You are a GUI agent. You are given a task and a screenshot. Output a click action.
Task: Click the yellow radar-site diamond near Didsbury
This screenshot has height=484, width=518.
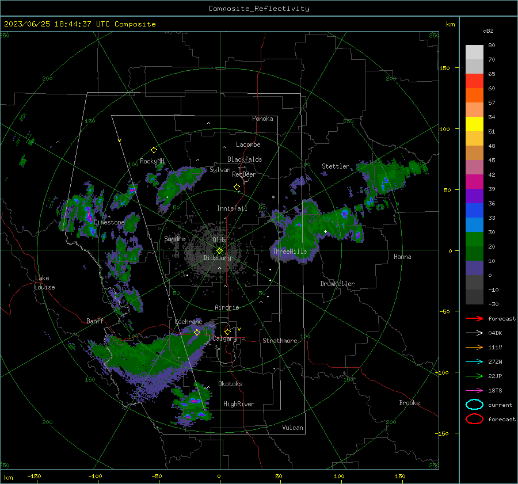point(220,251)
